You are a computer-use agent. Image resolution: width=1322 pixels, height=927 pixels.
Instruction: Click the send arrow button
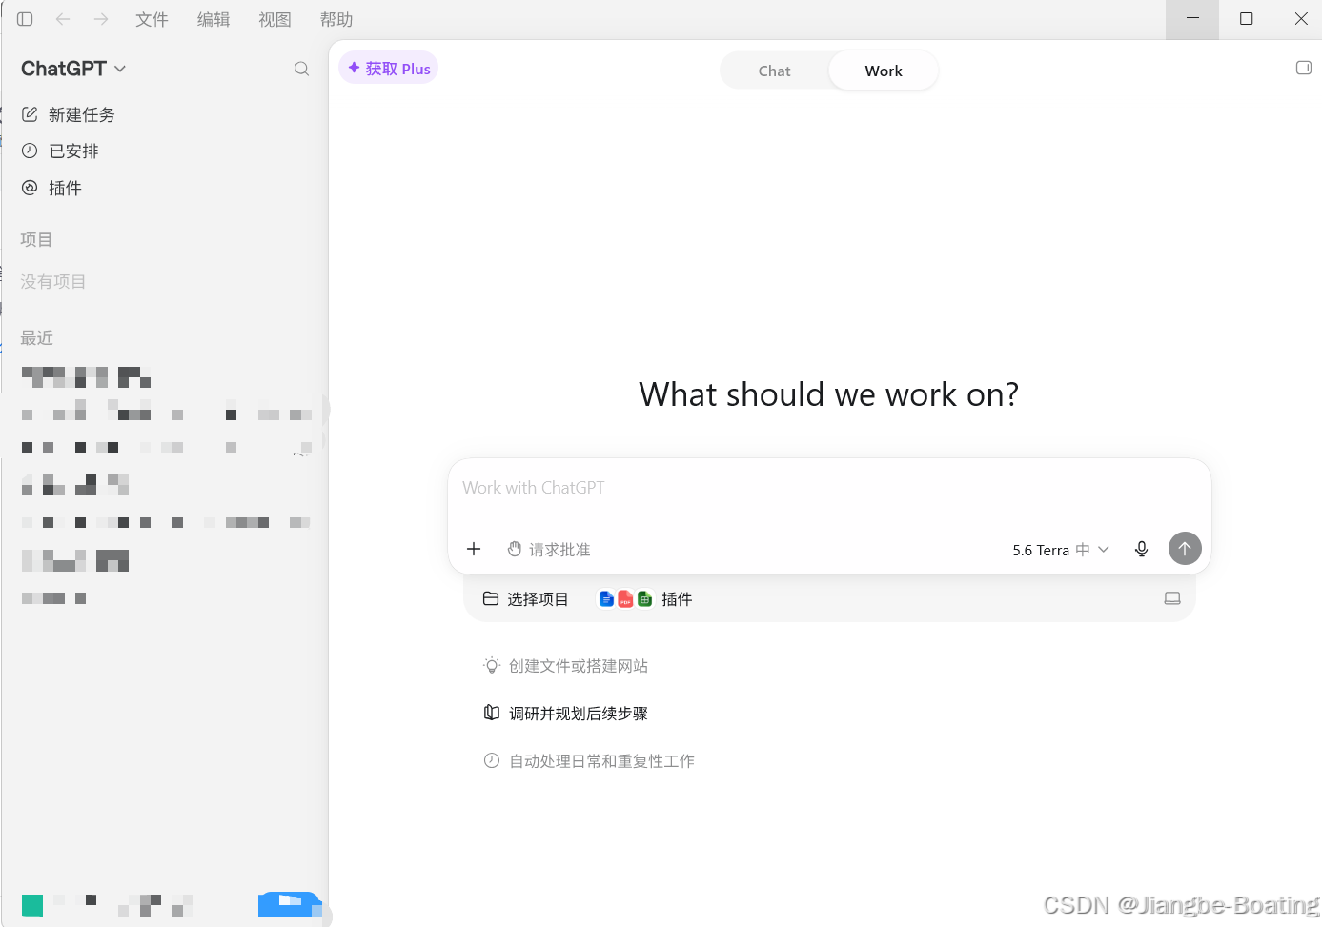[x=1185, y=549]
